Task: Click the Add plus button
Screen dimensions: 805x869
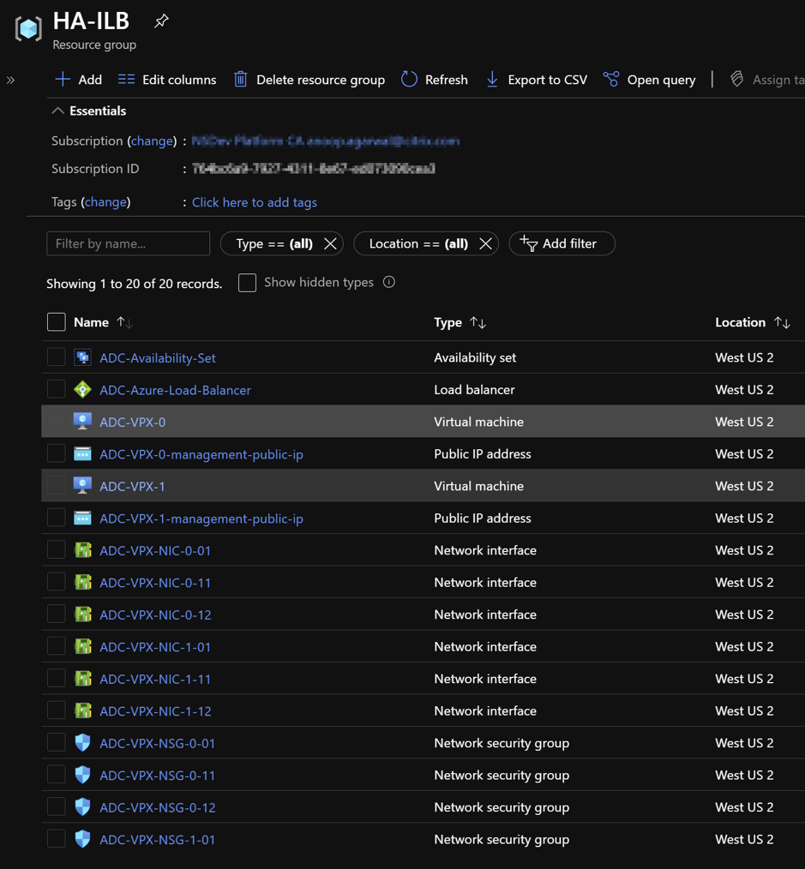Action: pyautogui.click(x=79, y=80)
